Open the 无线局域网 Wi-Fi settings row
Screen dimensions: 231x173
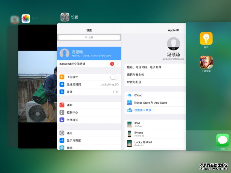[89, 84]
